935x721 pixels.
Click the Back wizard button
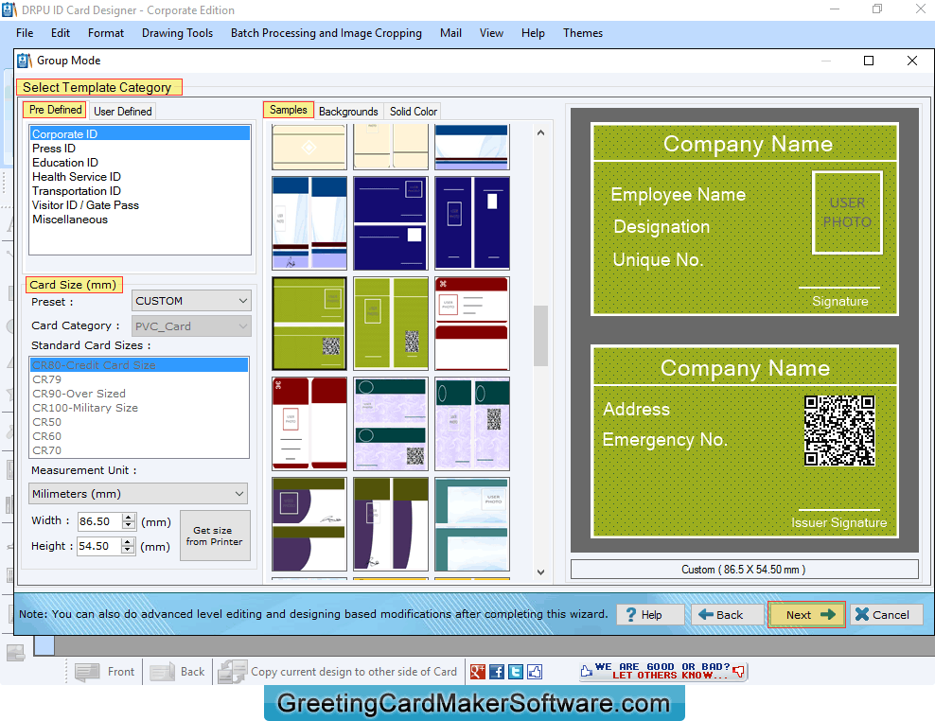pyautogui.click(x=727, y=615)
